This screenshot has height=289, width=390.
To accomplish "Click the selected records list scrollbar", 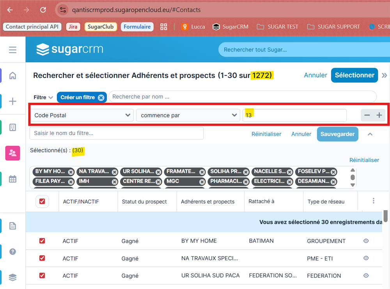I will click(353, 177).
